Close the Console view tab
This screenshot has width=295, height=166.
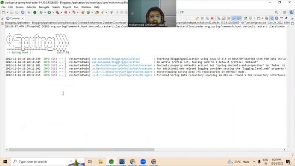pyautogui.click(x=23, y=18)
